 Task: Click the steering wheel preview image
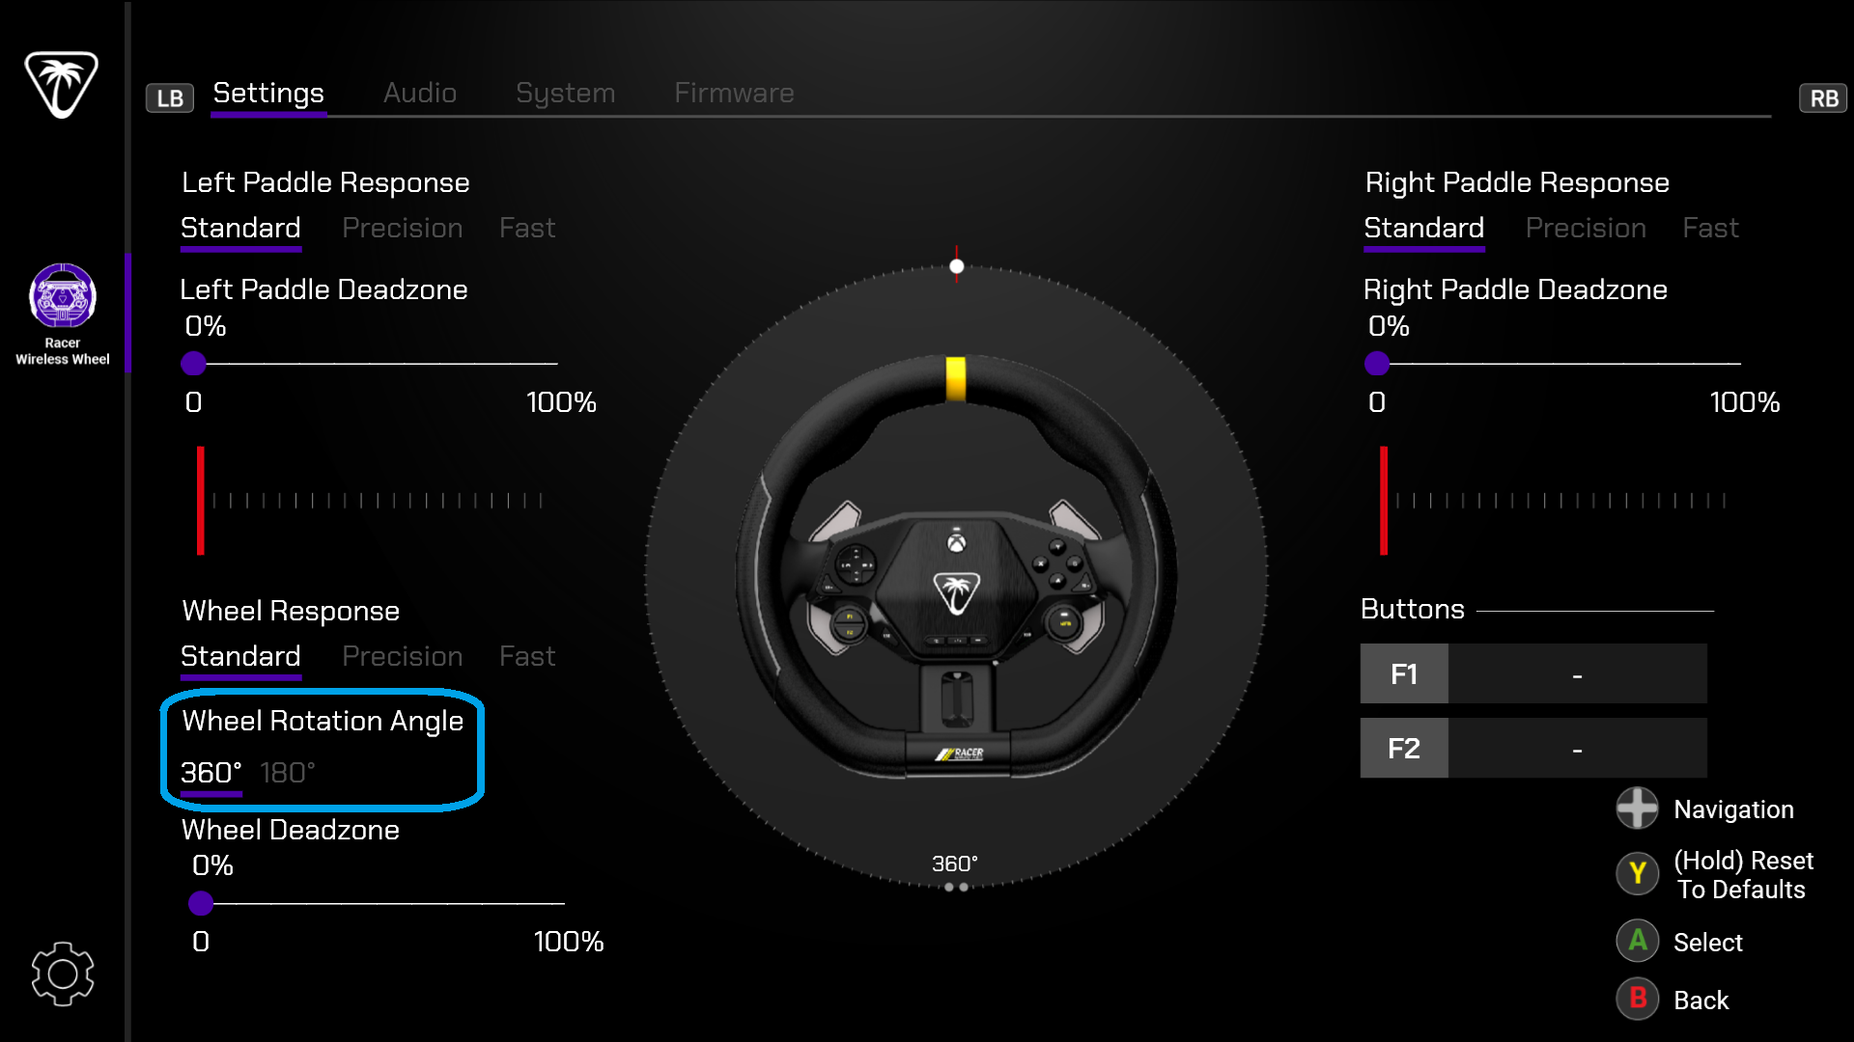tap(956, 569)
